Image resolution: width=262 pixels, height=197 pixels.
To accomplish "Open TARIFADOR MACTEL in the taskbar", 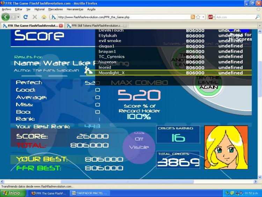I will (x=90, y=193).
